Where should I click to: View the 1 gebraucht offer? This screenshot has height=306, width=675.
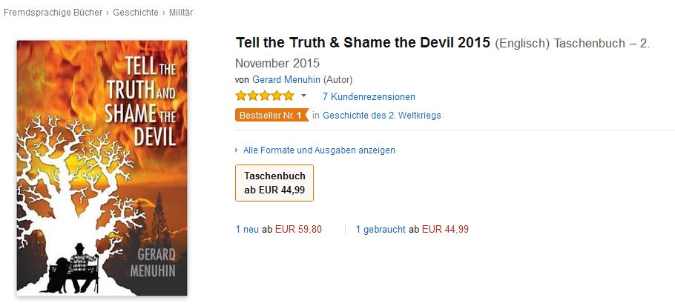pyautogui.click(x=381, y=230)
